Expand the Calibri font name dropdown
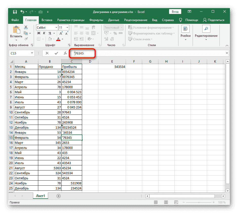The image size is (238, 213). pos(56,27)
